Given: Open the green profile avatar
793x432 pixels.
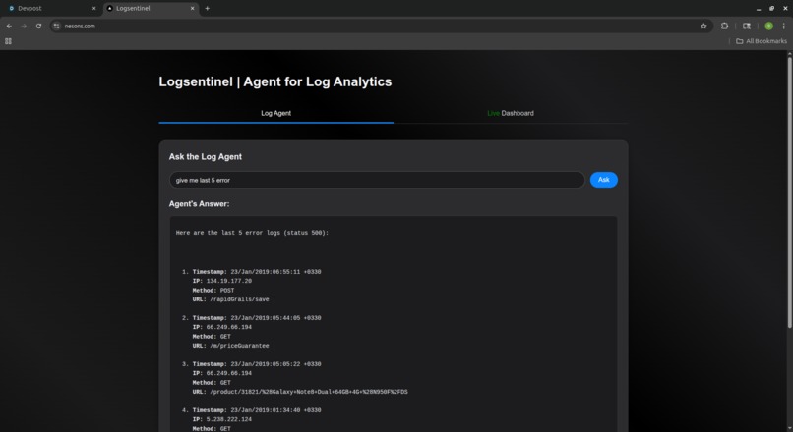Looking at the screenshot, I should [x=768, y=26].
